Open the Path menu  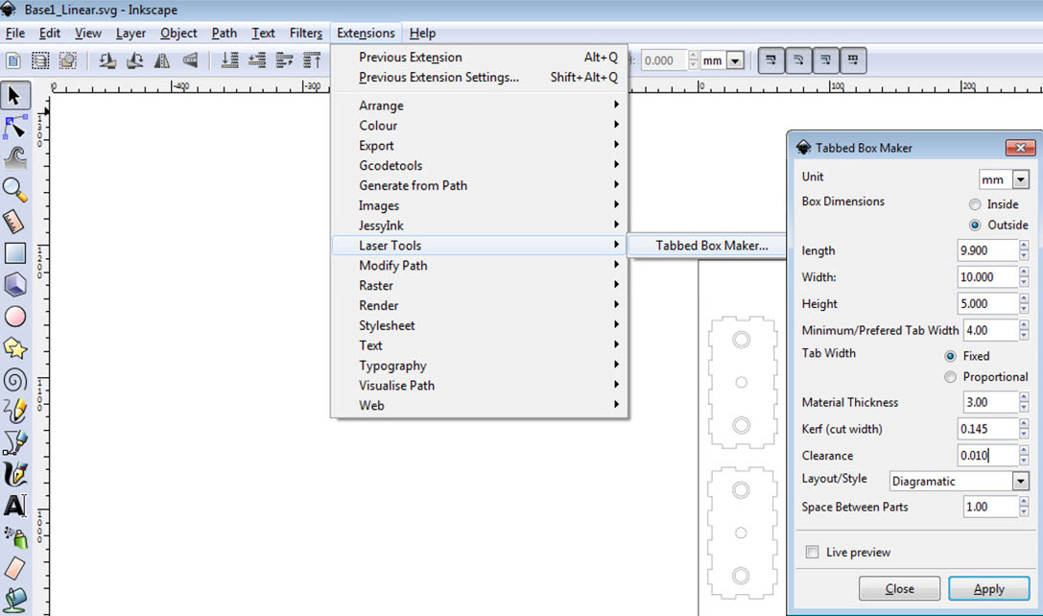225,34
